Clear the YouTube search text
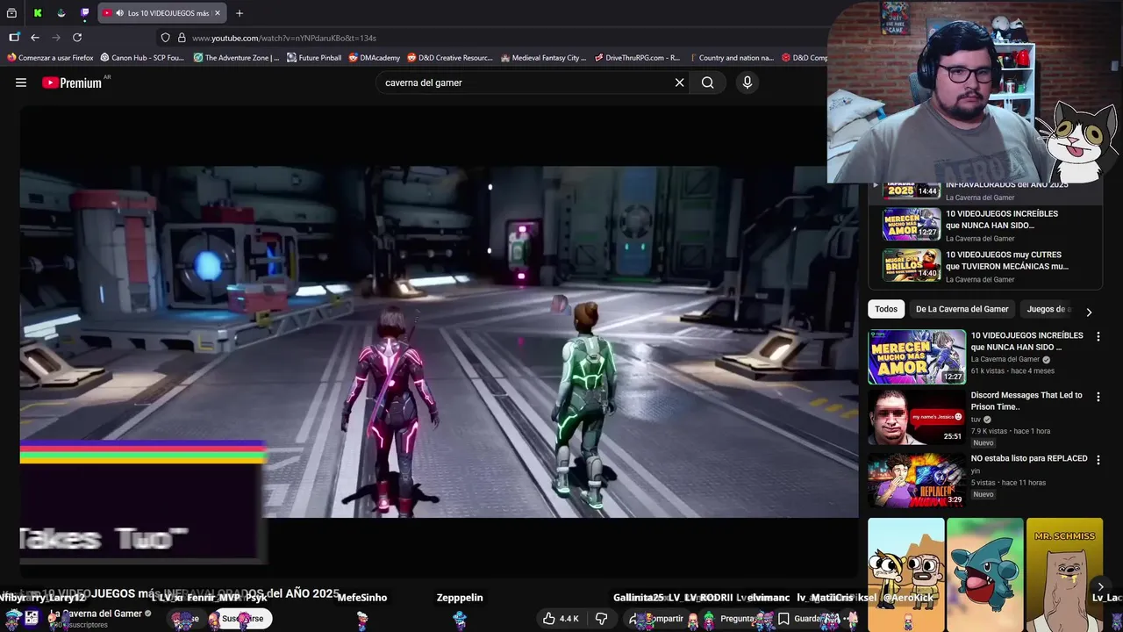1123x632 pixels. (679, 83)
